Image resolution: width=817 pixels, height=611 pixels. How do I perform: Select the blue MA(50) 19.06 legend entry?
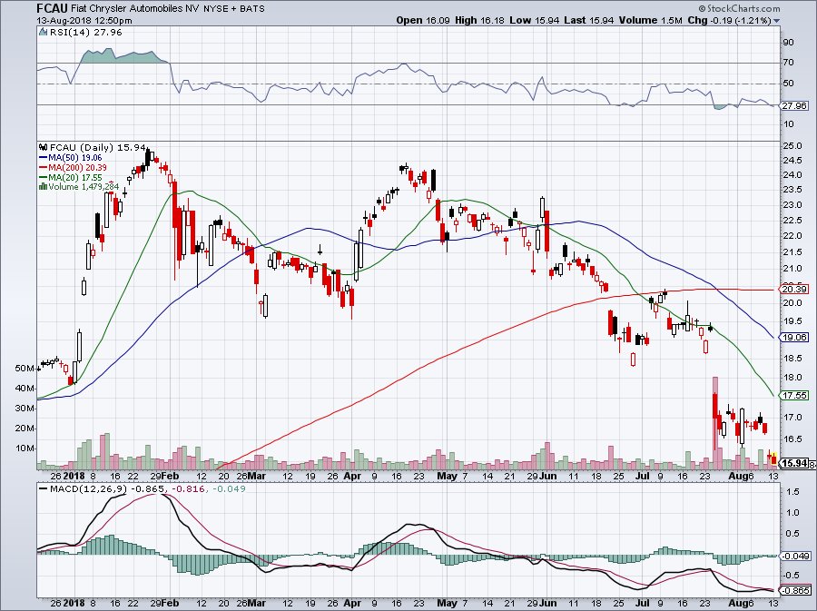coord(70,158)
